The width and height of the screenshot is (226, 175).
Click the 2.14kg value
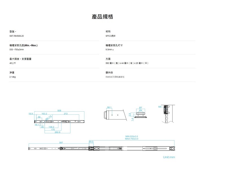pyautogui.click(x=12, y=77)
